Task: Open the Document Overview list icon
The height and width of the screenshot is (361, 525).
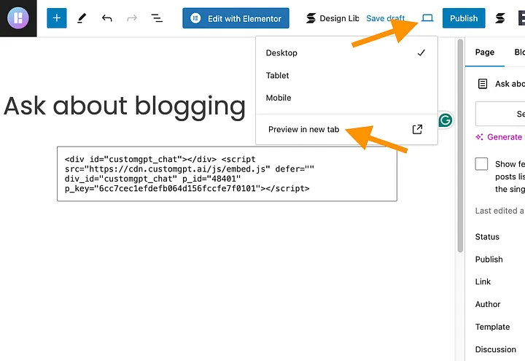Action: 157,18
